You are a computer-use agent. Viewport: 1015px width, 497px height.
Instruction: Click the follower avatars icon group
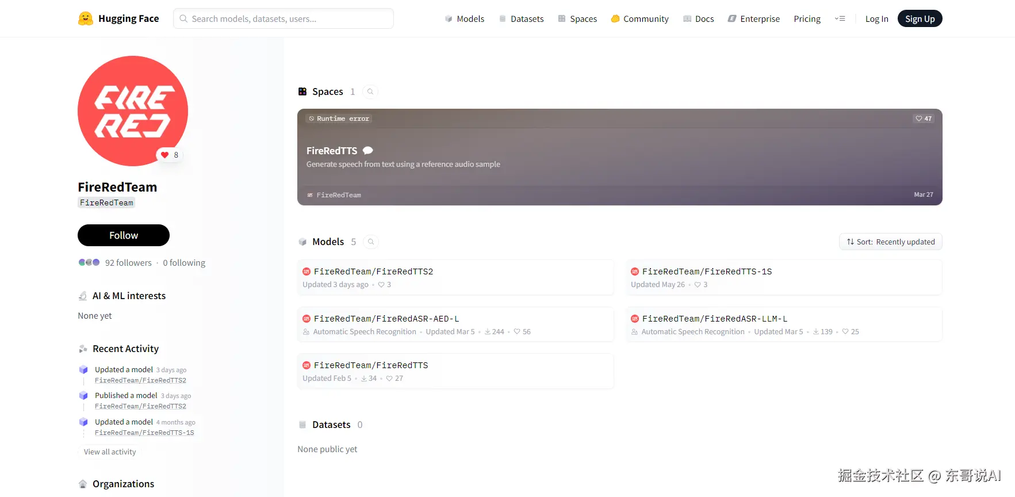89,262
